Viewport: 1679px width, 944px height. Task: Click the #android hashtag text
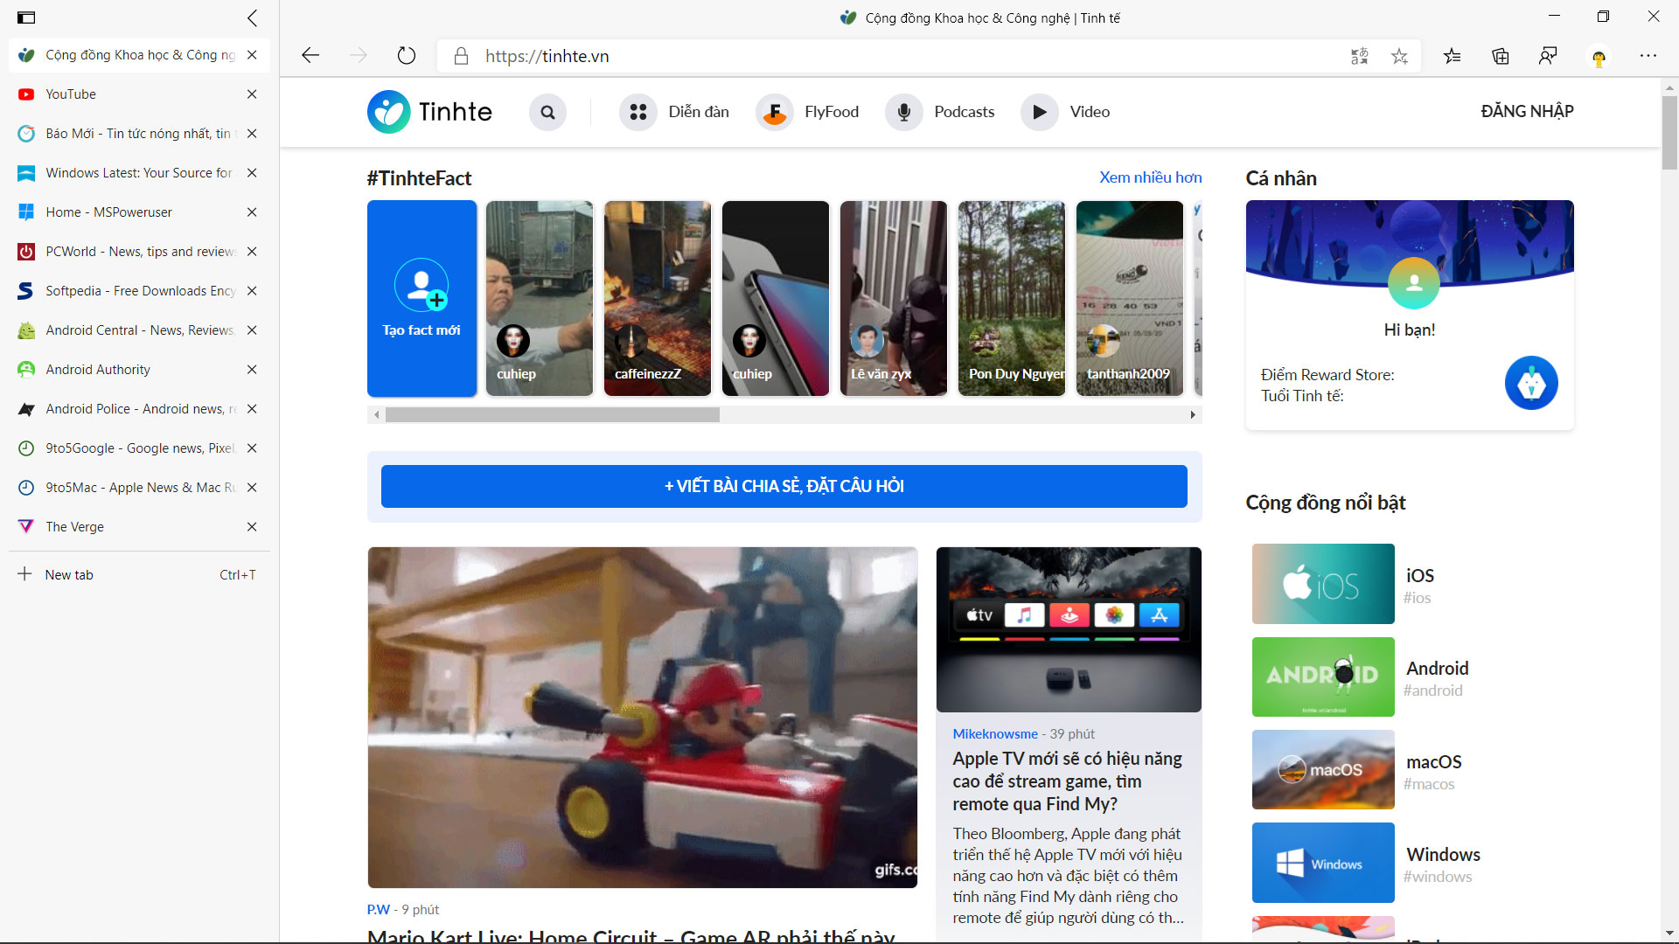(x=1432, y=691)
